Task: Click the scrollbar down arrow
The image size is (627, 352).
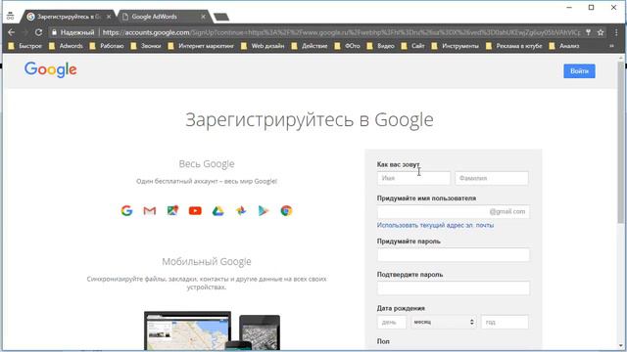Action: (620, 346)
